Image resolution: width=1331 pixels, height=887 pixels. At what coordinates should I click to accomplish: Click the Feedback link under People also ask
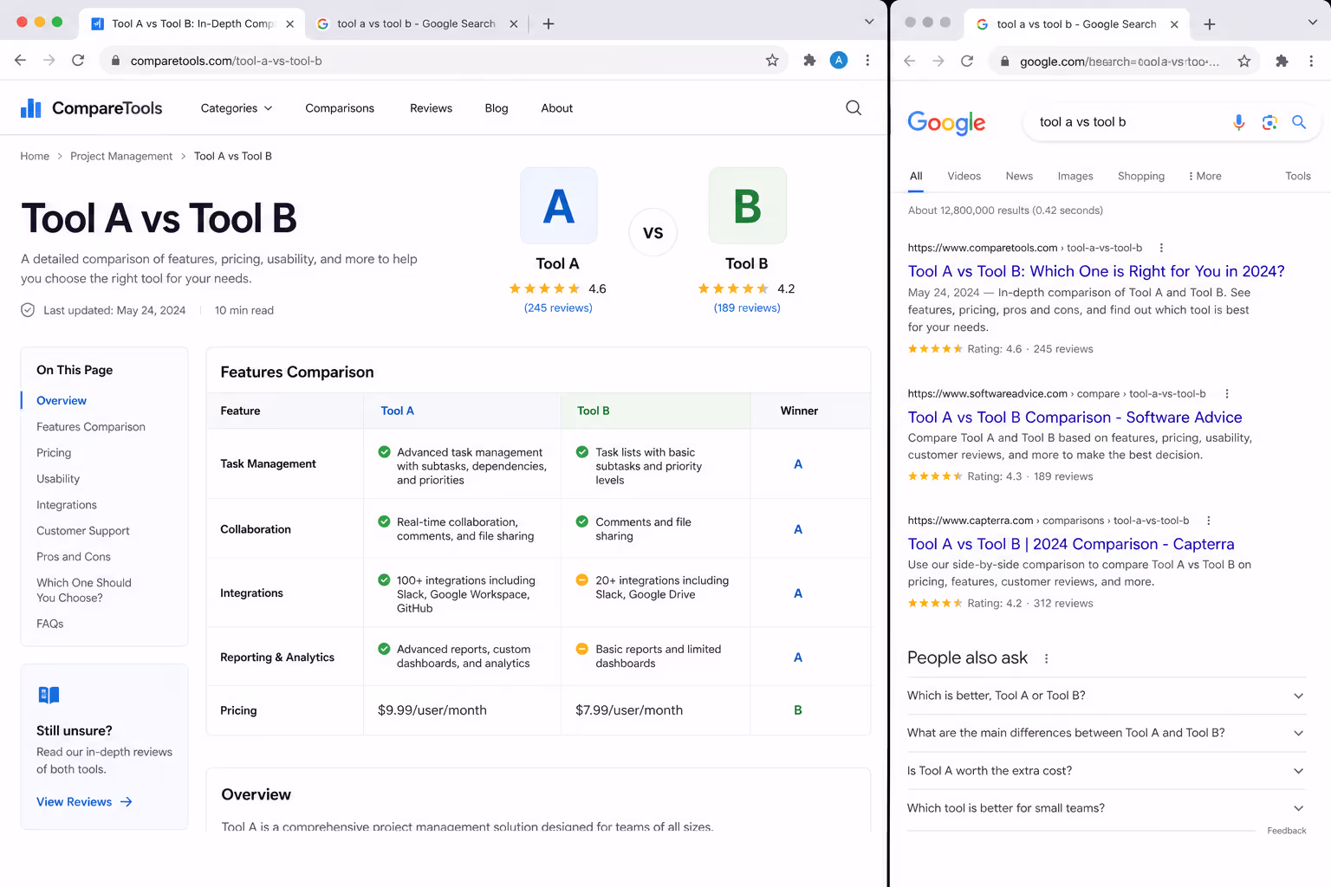(1286, 831)
